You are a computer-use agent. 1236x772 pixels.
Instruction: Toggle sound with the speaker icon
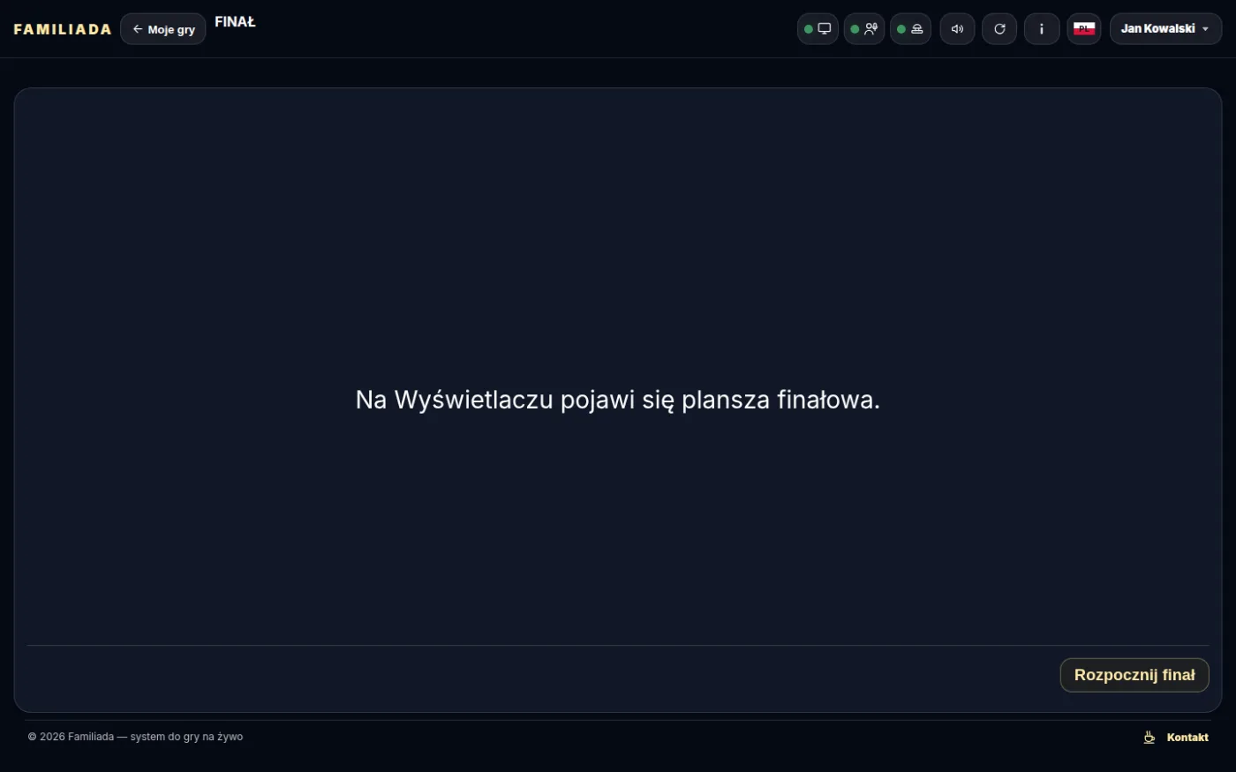click(957, 29)
